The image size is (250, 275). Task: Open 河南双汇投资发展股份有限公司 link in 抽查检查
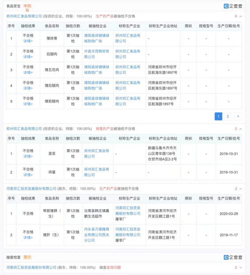(31, 267)
